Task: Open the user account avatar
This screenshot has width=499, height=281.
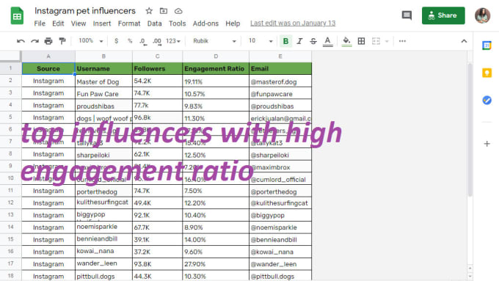Action: click(482, 15)
